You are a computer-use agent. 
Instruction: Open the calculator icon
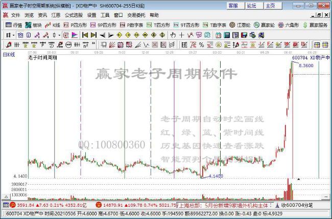pos(227,35)
